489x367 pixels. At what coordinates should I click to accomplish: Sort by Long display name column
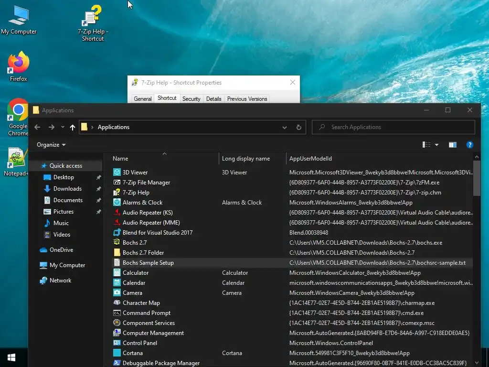[253, 159]
